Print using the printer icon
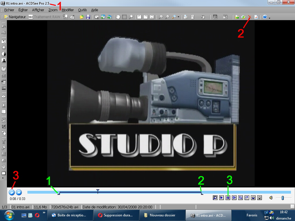 pyautogui.click(x=186, y=17)
